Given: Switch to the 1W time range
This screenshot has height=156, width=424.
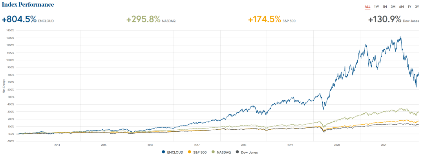Looking at the screenshot, I should pos(376,7).
